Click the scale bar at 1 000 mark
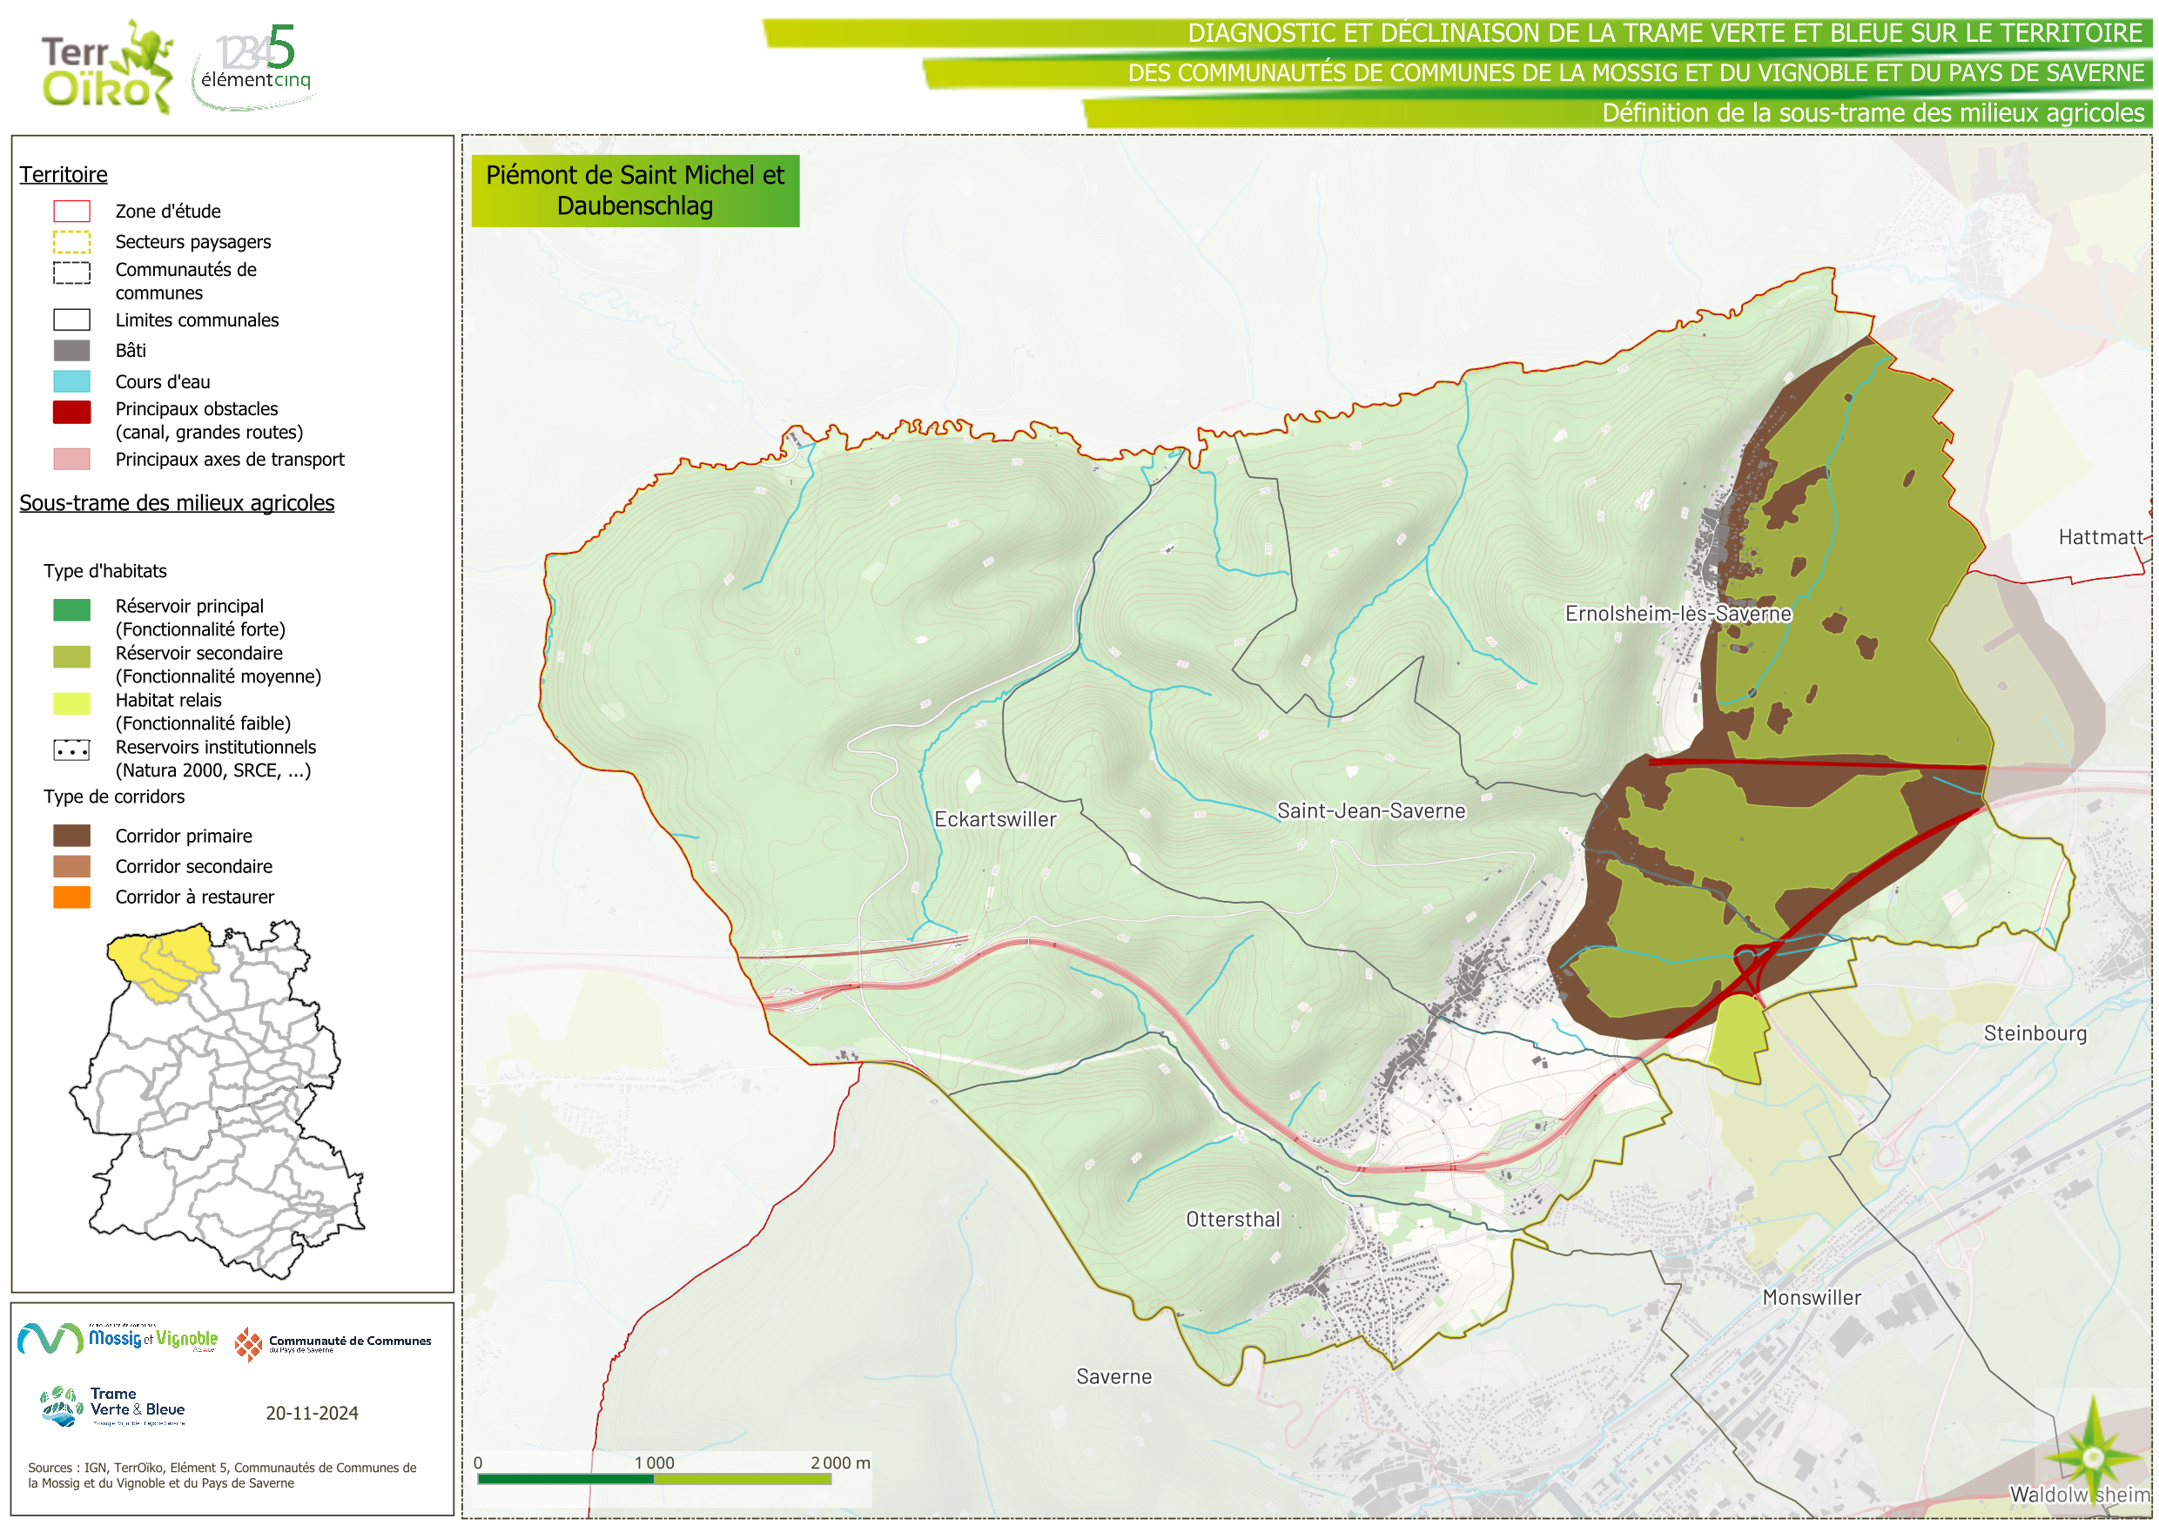 [x=655, y=1479]
